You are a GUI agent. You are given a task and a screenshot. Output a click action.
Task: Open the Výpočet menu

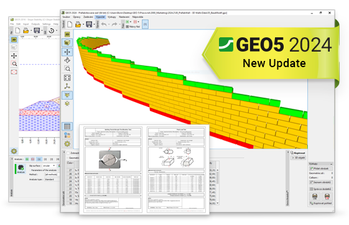[100, 17]
